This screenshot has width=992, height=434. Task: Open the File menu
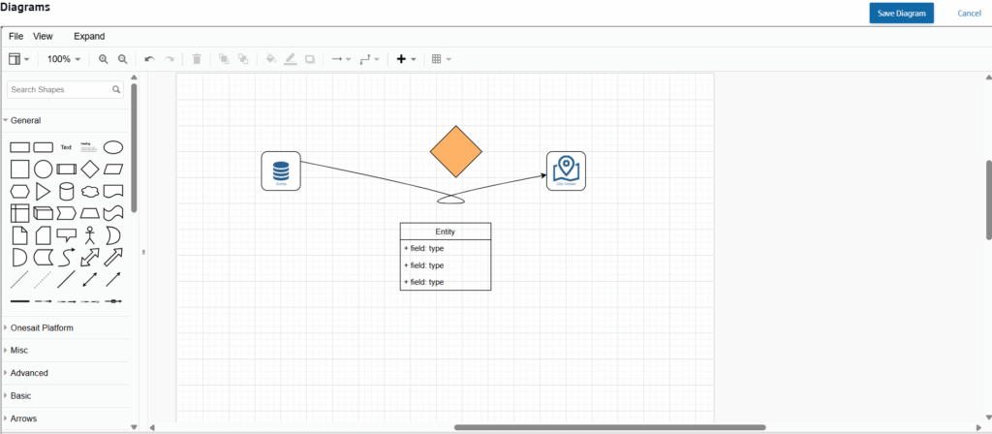[15, 36]
